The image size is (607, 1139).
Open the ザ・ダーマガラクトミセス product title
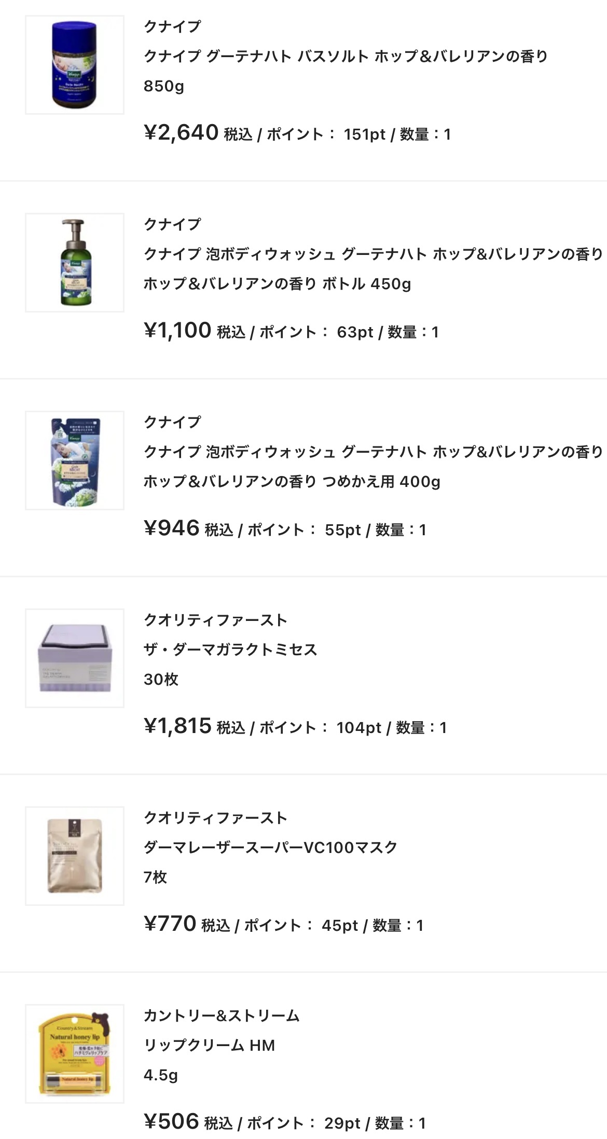click(x=230, y=649)
